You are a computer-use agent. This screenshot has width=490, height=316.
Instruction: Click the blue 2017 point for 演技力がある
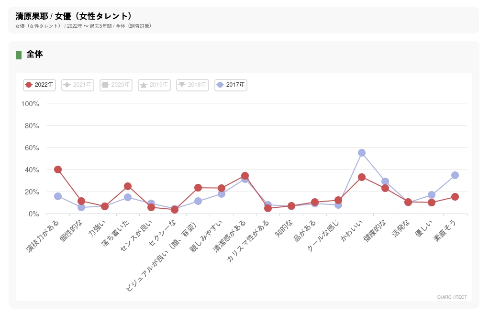click(58, 196)
